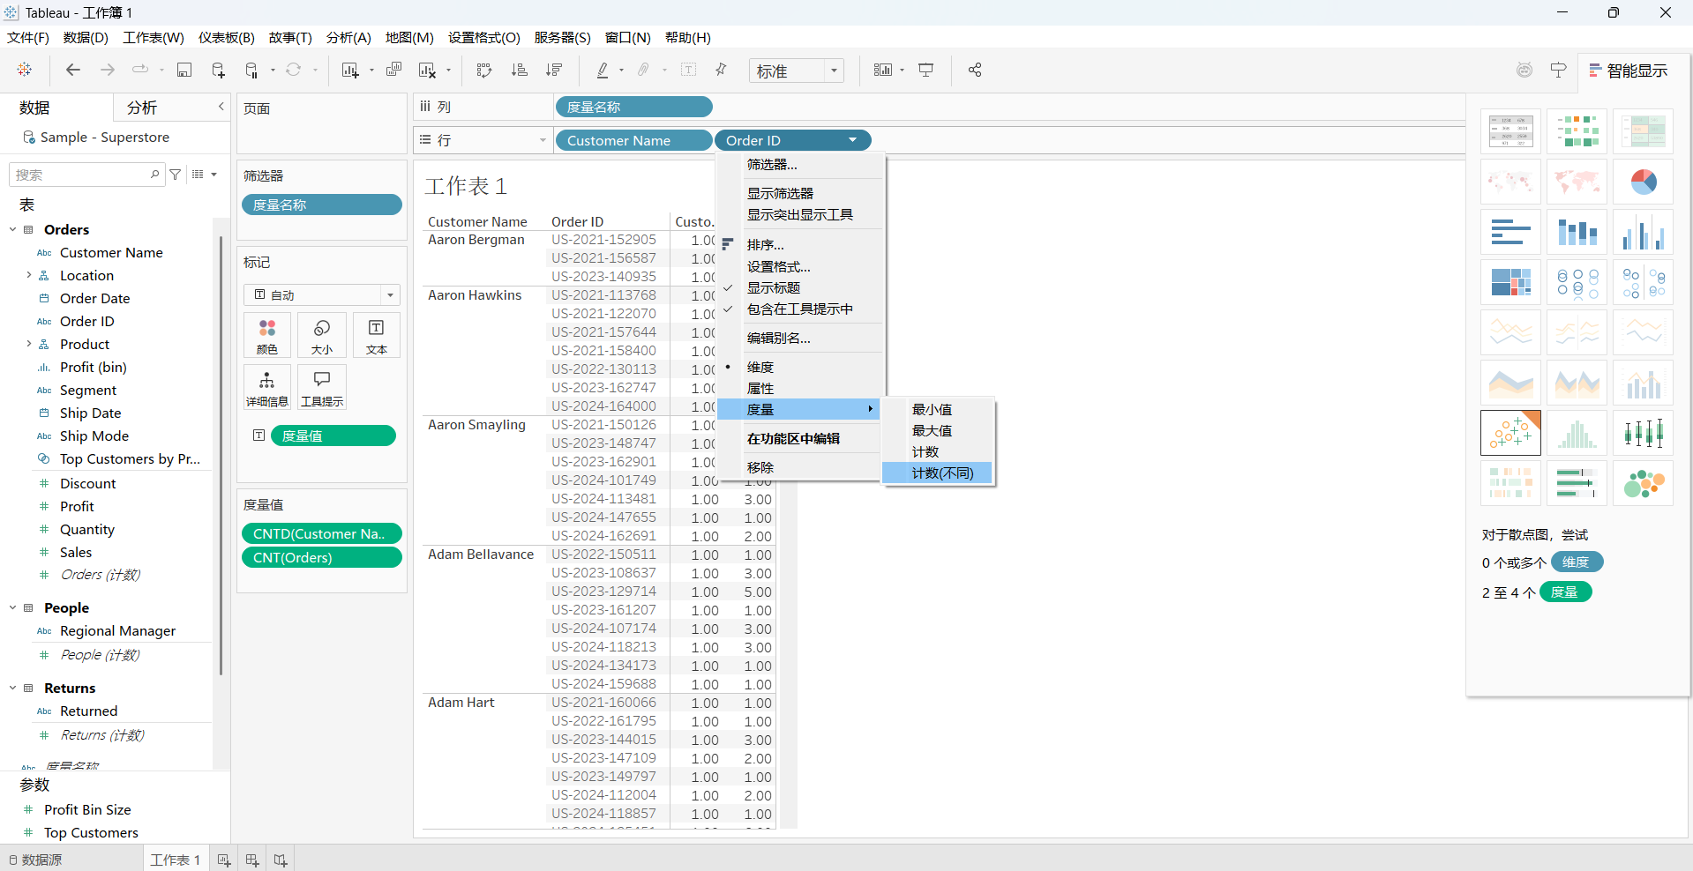Click the Tableau start page logo icon
The height and width of the screenshot is (871, 1693).
click(x=25, y=70)
